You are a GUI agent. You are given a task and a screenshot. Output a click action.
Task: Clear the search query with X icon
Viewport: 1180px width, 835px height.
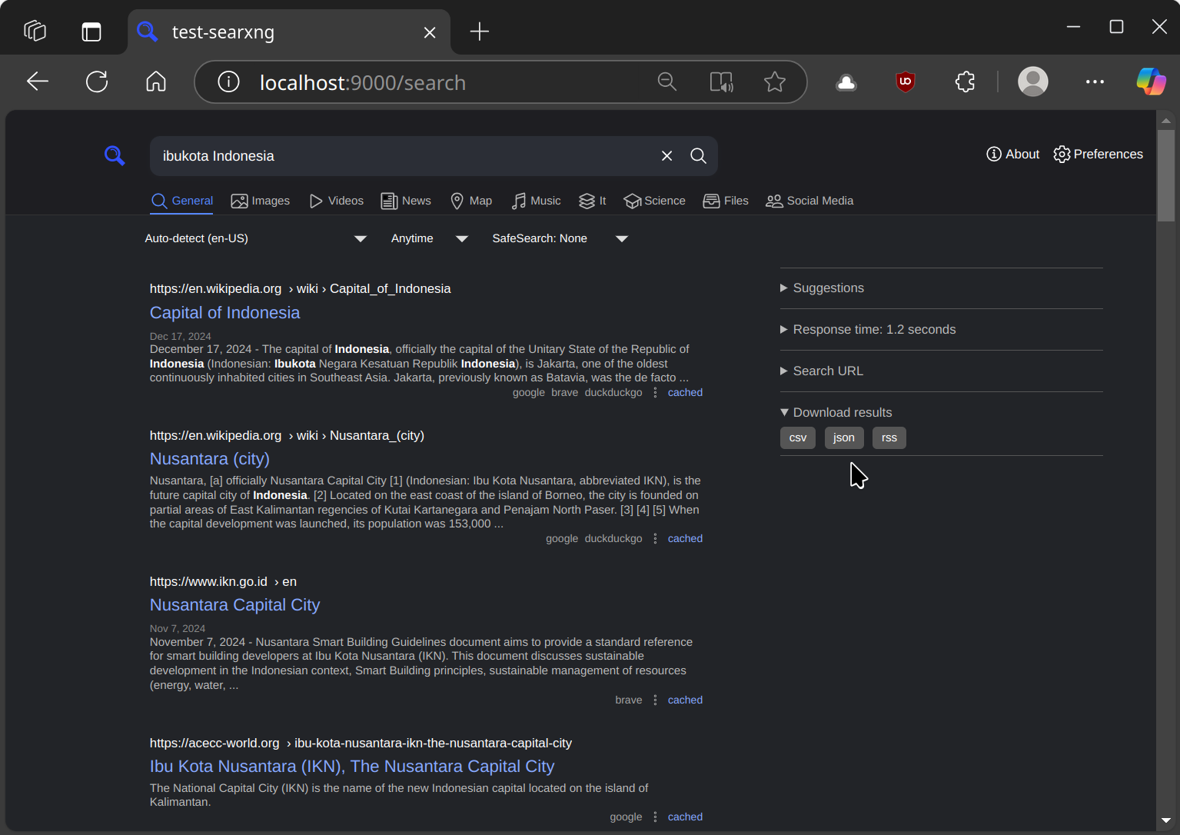tap(666, 156)
